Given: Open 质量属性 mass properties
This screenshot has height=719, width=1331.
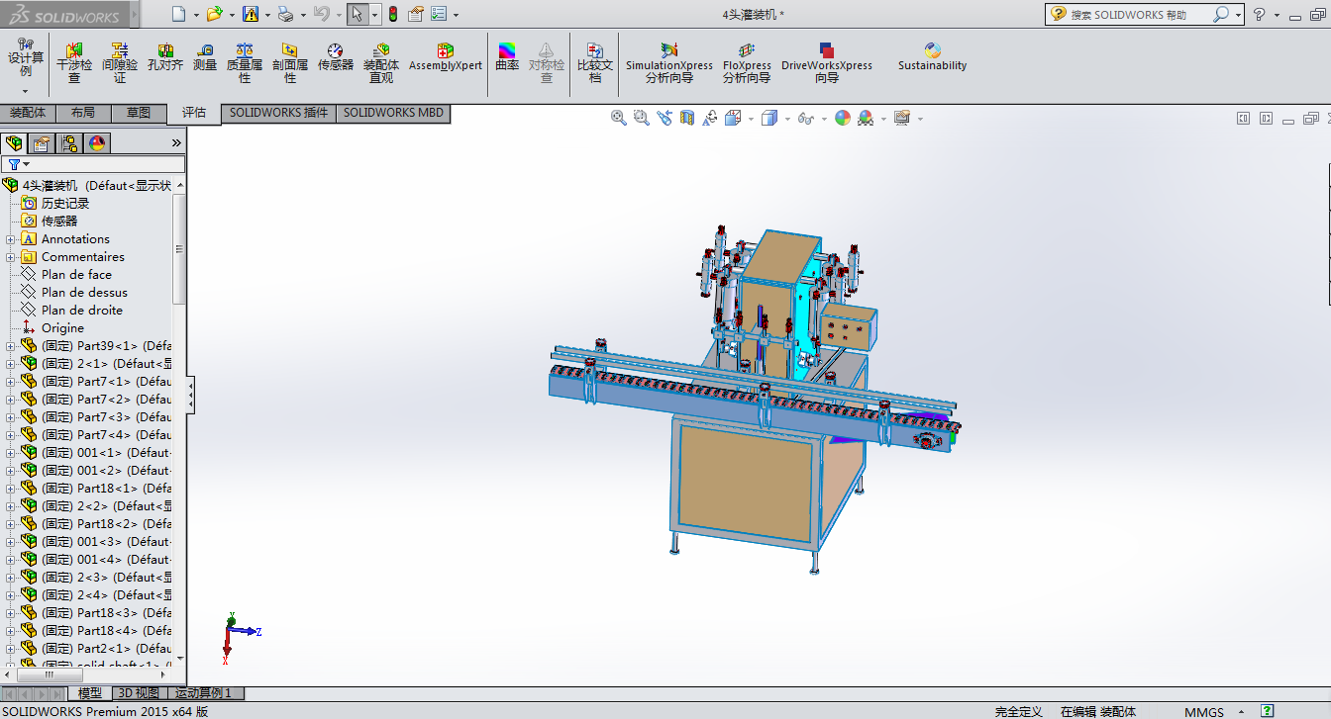Looking at the screenshot, I should point(245,59).
